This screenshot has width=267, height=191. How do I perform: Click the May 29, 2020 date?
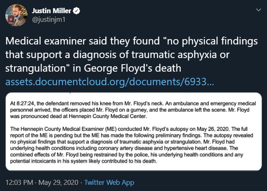pos(58,182)
